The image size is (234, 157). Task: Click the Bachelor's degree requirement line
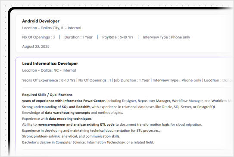coord(88,142)
